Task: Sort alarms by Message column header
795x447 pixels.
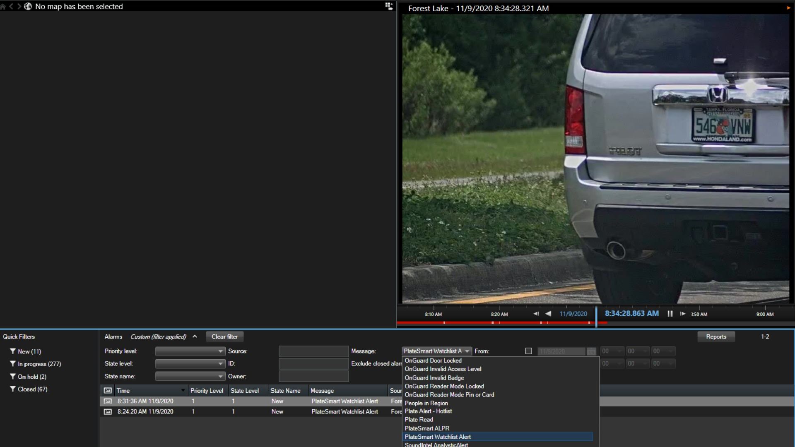Action: 347,390
